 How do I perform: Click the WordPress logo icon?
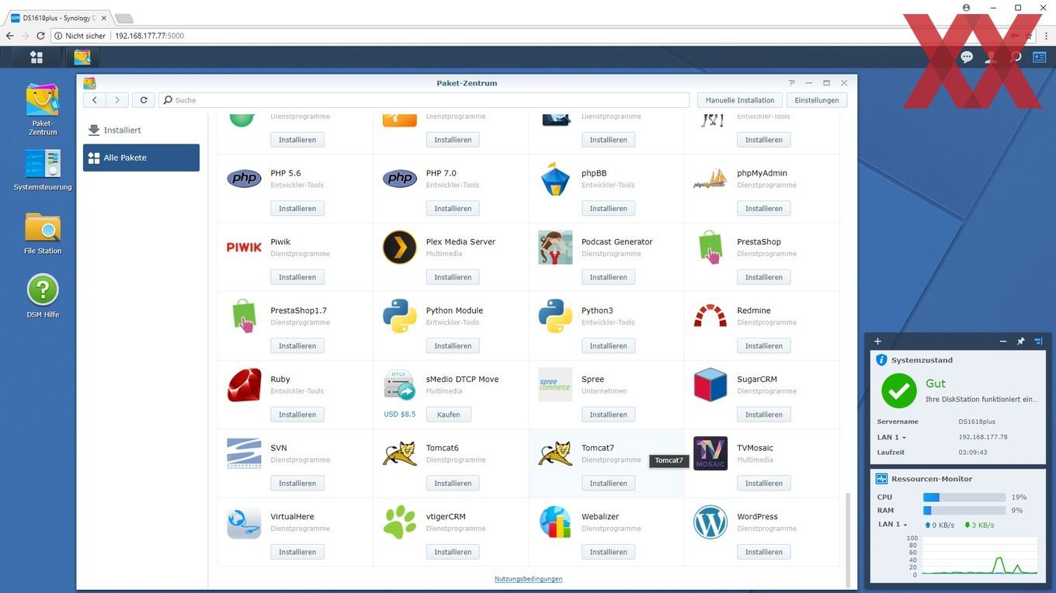pos(710,522)
